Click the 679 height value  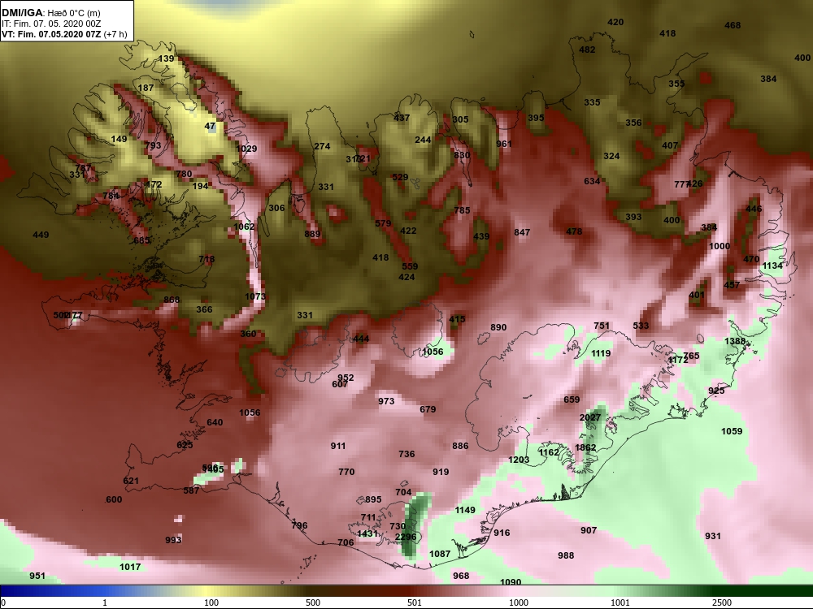428,409
